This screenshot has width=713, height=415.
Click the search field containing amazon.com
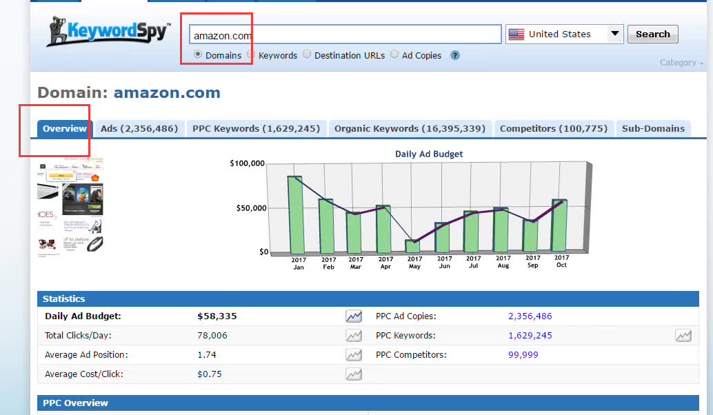[345, 34]
